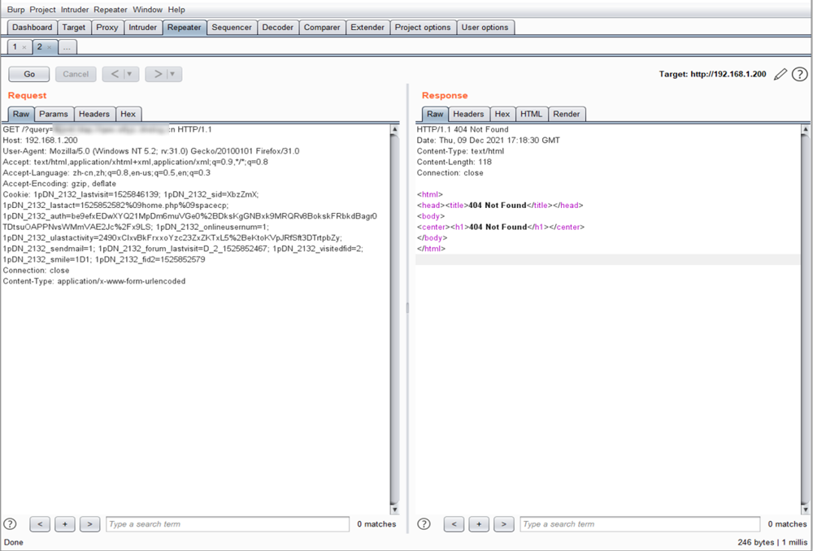813x551 pixels.
Task: Show the Response Hex view
Action: click(502, 114)
